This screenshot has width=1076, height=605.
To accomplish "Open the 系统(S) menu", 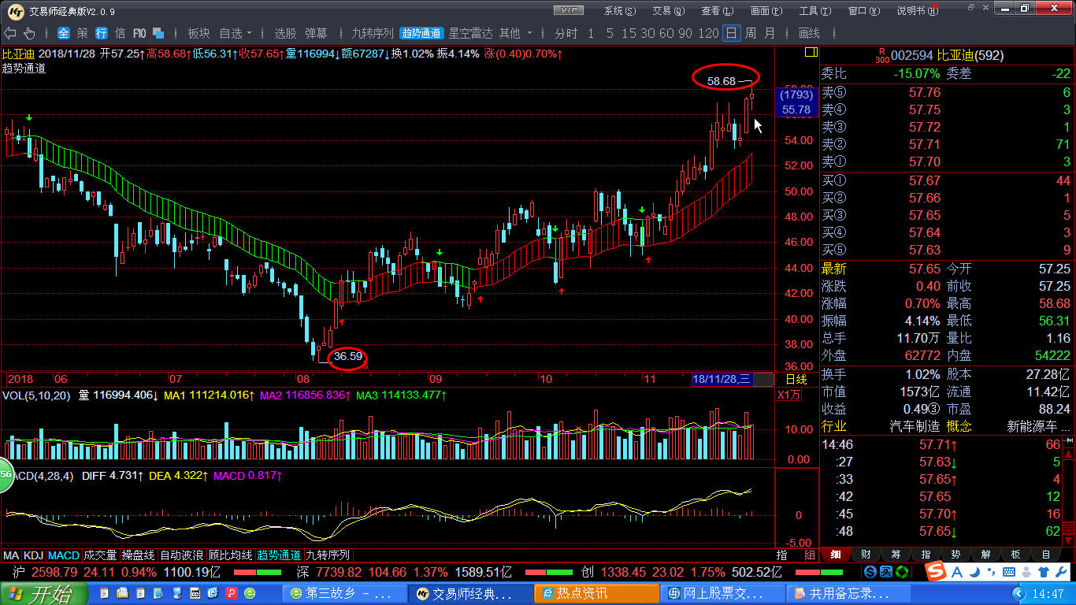I will pyautogui.click(x=619, y=11).
